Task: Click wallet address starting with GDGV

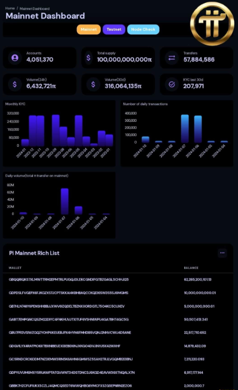Action: tap(64, 346)
